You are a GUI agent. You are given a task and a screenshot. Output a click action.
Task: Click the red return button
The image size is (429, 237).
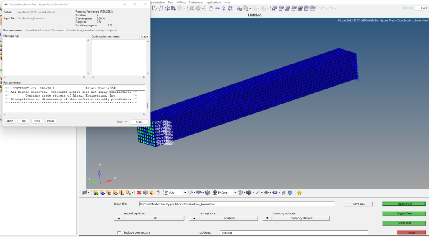point(411,233)
